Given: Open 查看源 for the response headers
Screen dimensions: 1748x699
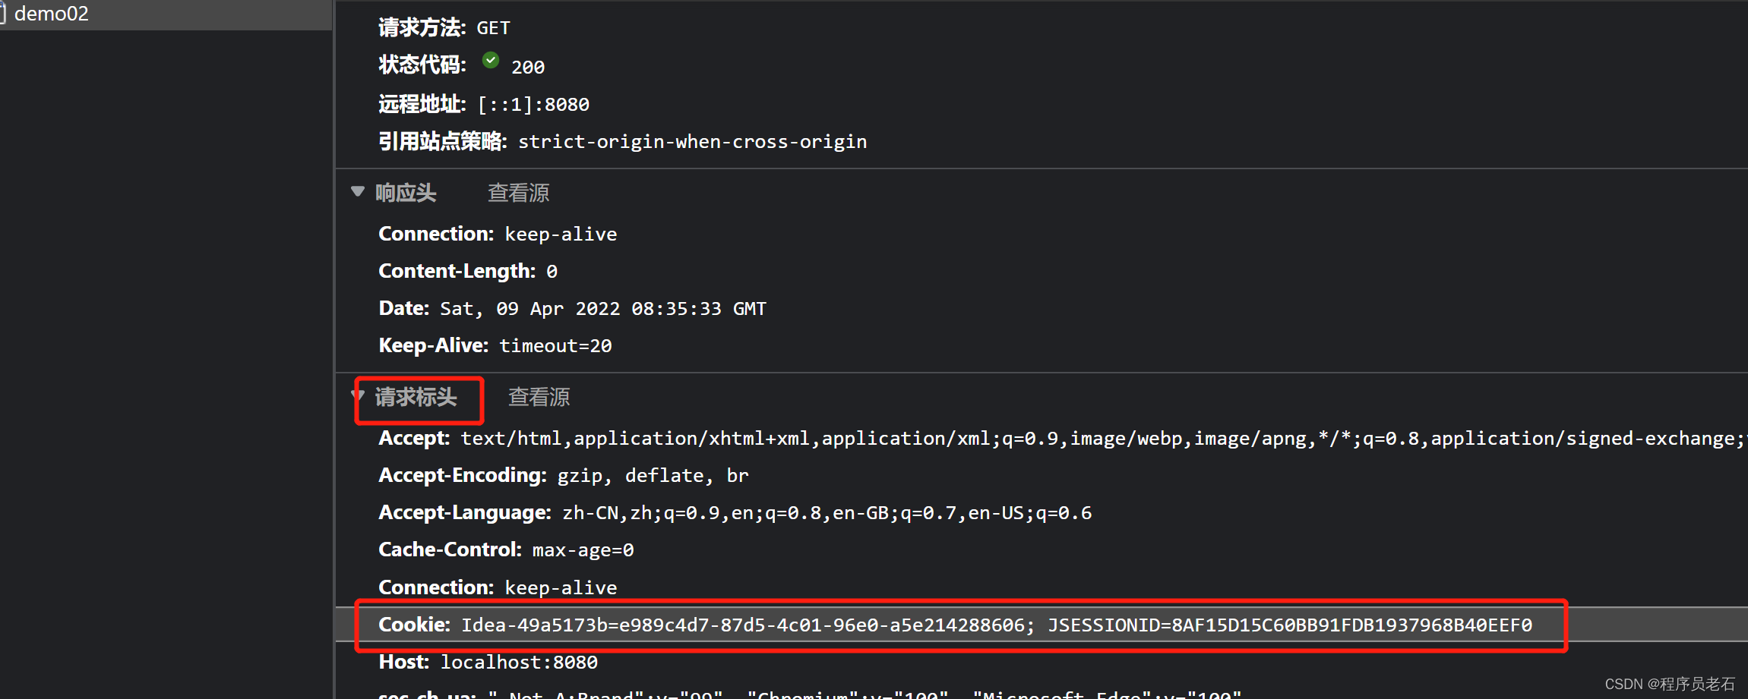Looking at the screenshot, I should [518, 193].
